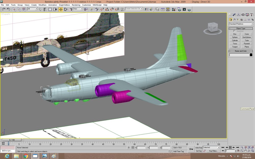Open the Modifiers menu
The height and width of the screenshot is (159, 255).
[42, 5]
